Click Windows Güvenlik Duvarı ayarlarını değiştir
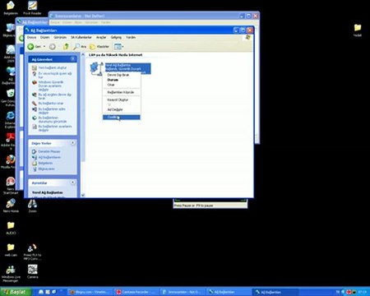Viewport: 370px width, 296px height. pyautogui.click(x=51, y=86)
